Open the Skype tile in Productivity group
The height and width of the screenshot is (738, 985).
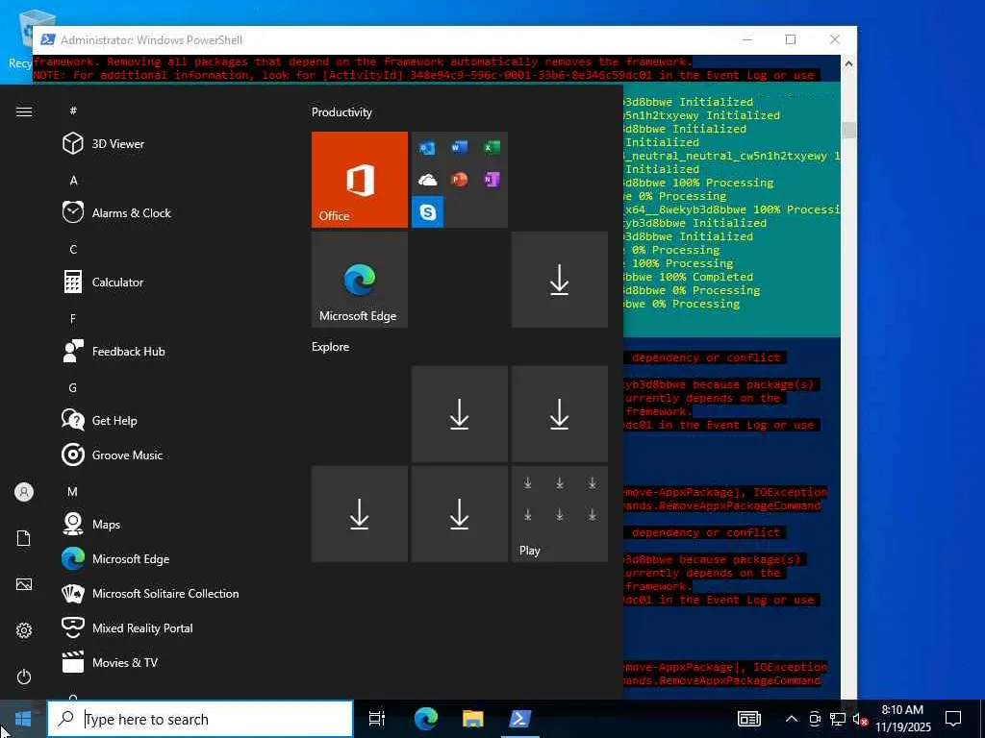point(428,211)
